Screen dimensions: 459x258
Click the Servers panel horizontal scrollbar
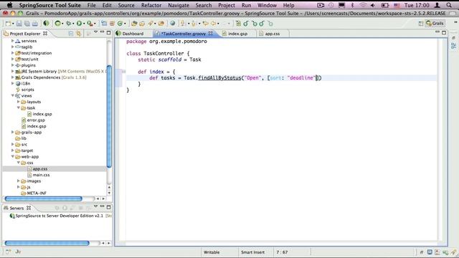tap(47, 243)
